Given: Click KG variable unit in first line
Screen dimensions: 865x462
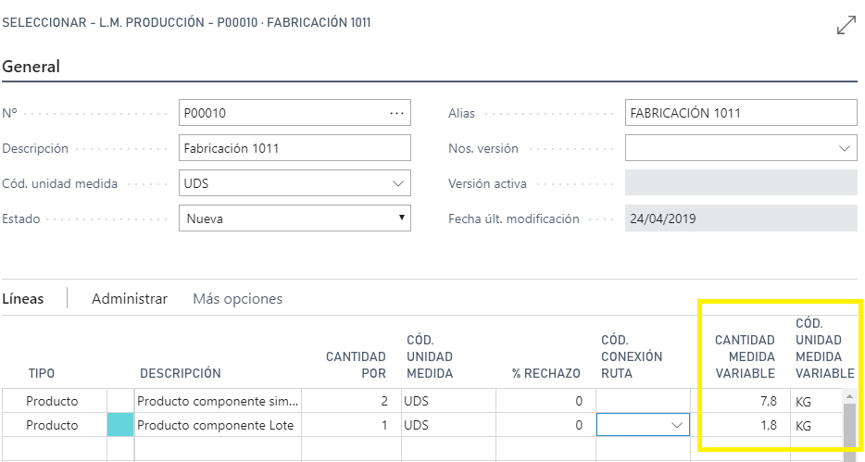Looking at the screenshot, I should tap(816, 401).
